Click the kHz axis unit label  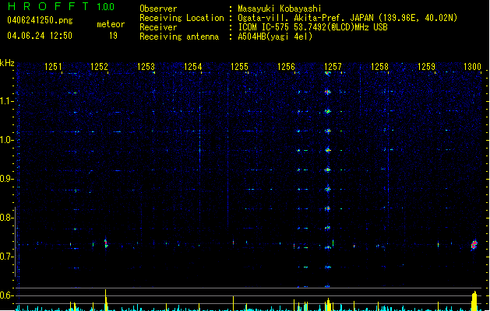tap(7, 63)
